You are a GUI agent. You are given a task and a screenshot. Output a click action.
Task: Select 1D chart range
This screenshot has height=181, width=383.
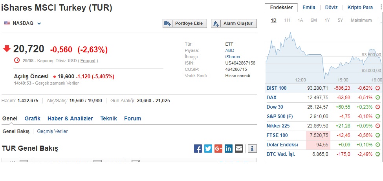pyautogui.click(x=273, y=20)
